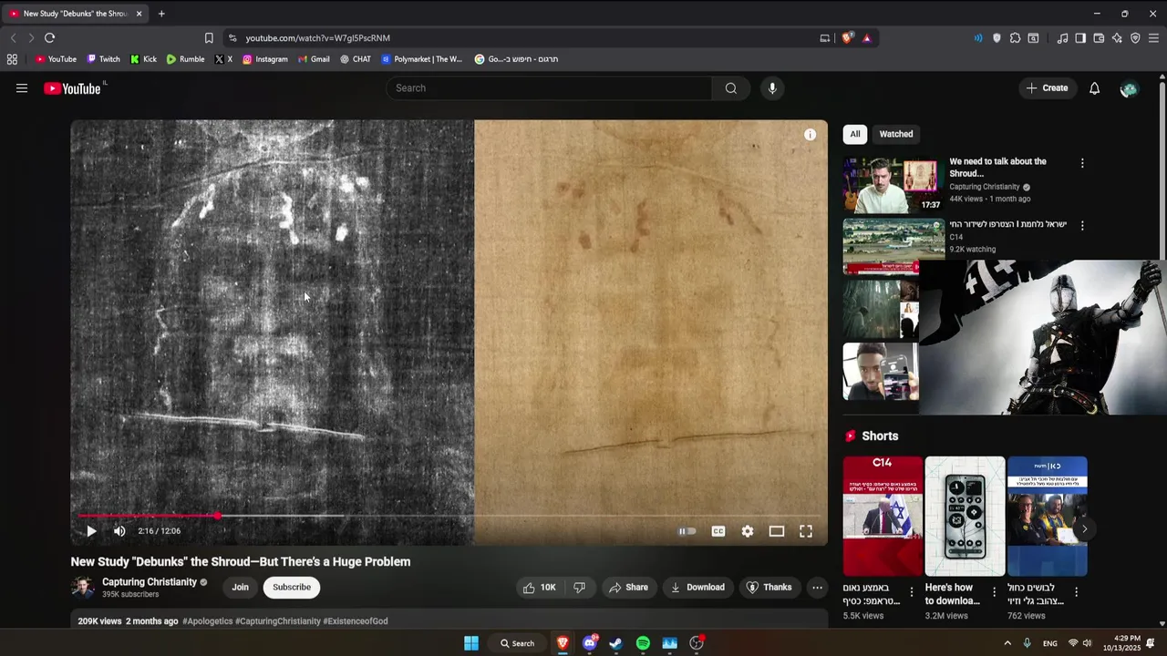This screenshot has height=656, width=1167.
Task: Open more actions menu beside Thanks
Action: pyautogui.click(x=818, y=588)
